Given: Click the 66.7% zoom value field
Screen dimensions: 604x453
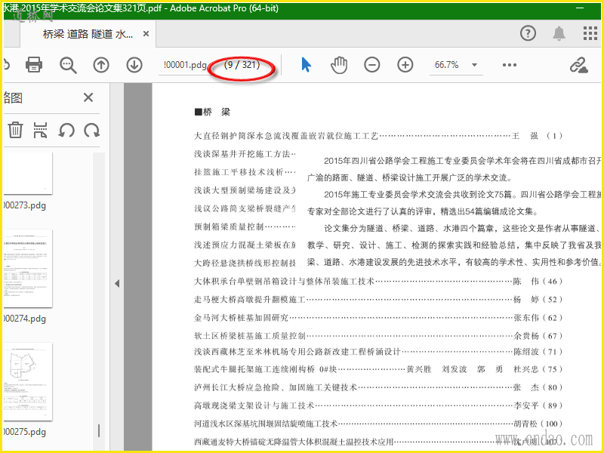Looking at the screenshot, I should [447, 65].
